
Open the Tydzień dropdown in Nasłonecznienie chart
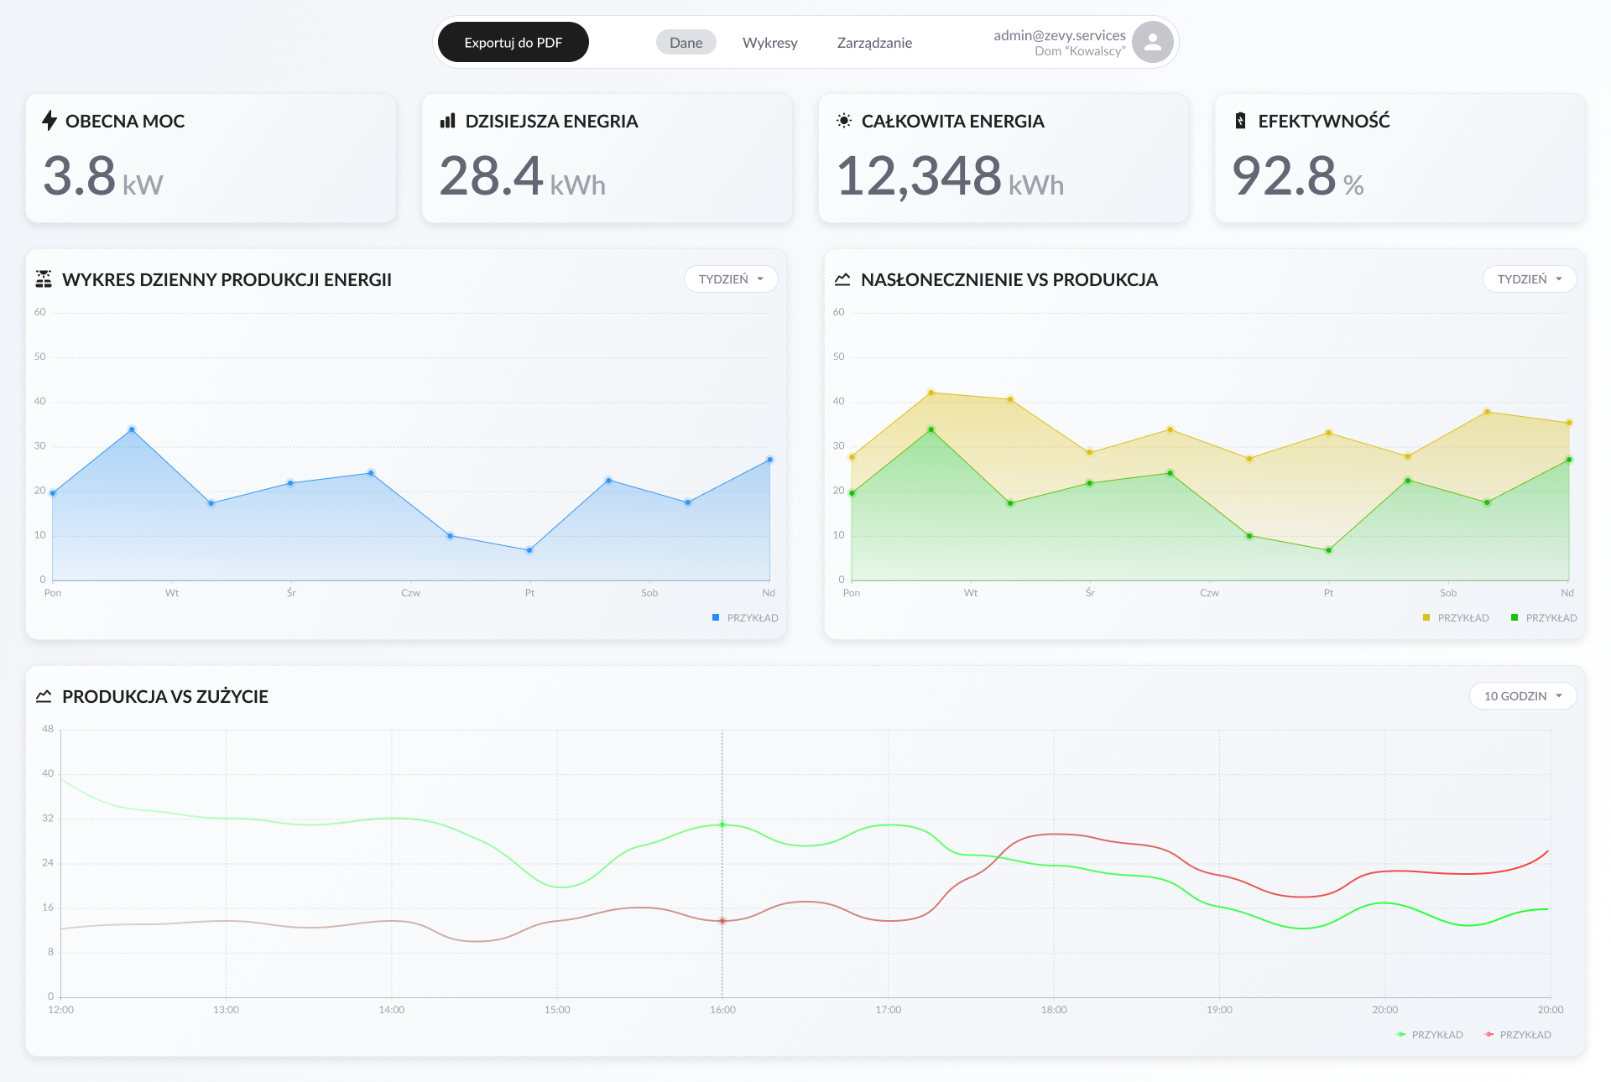(x=1530, y=279)
